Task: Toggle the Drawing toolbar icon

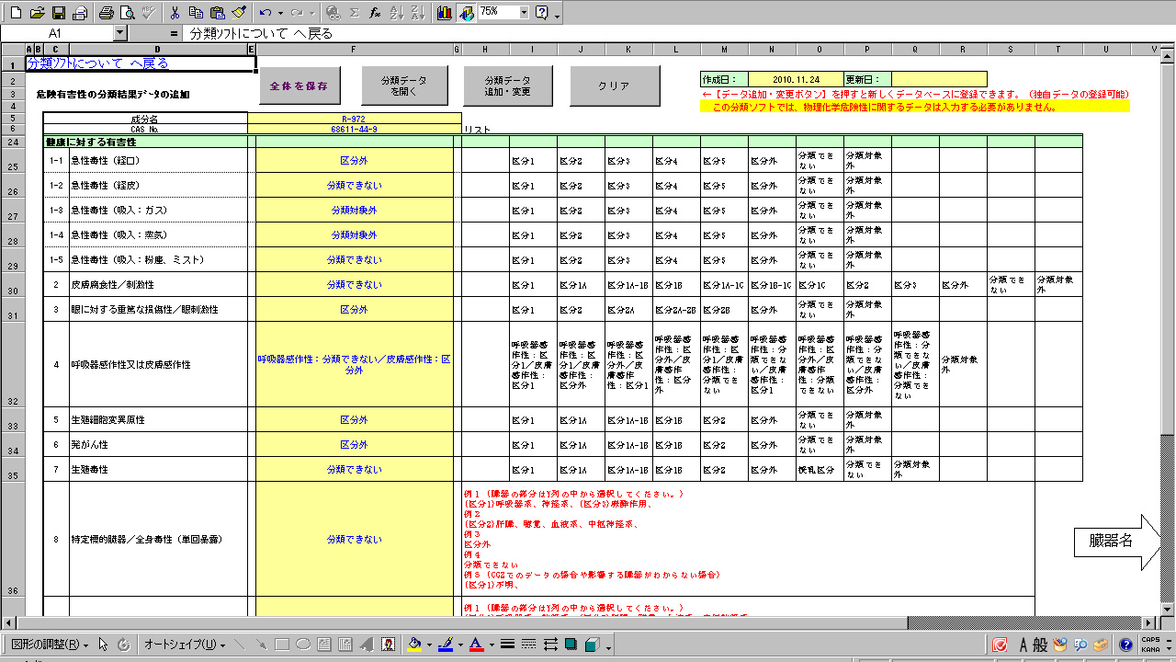Action: (466, 13)
